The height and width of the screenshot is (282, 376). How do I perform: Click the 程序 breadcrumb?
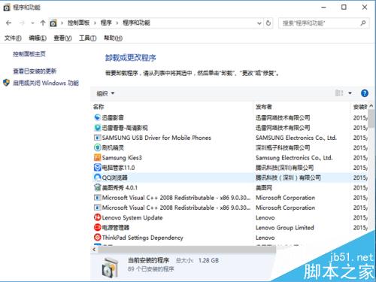click(x=106, y=23)
